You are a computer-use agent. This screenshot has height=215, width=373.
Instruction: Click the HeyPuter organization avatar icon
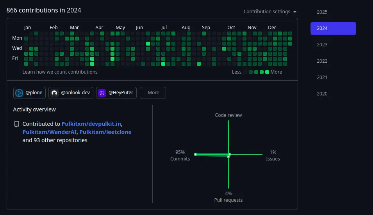point(102,93)
